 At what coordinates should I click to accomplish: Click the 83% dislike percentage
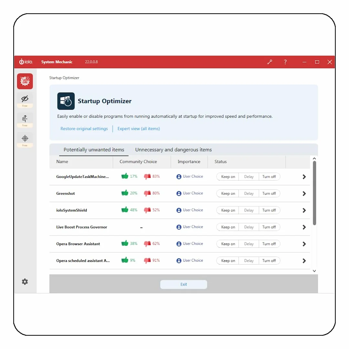(x=156, y=176)
